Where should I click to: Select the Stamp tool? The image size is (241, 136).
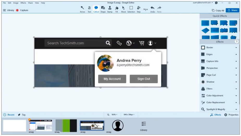point(110,9)
